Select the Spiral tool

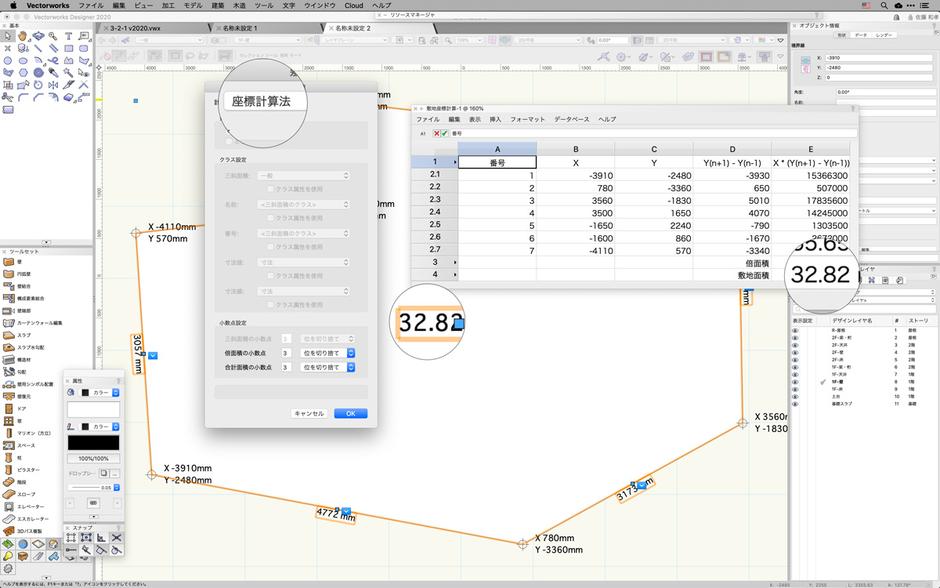(x=38, y=73)
